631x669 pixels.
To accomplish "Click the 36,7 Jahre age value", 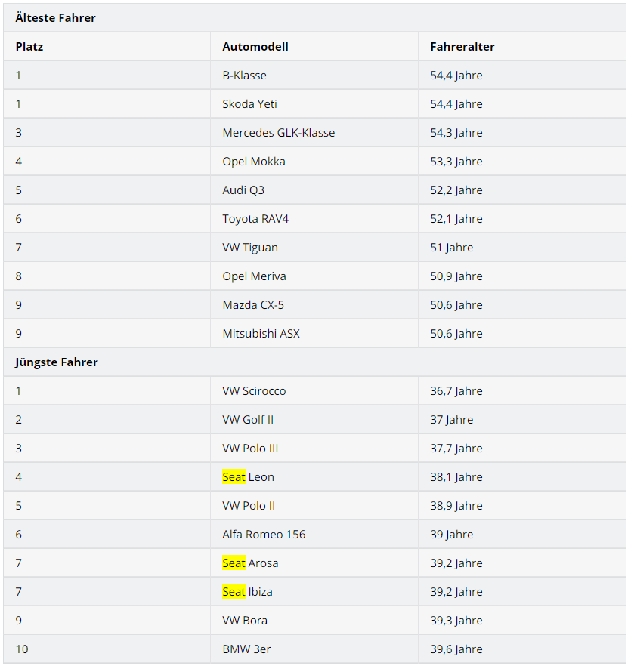I will pyautogui.click(x=456, y=391).
